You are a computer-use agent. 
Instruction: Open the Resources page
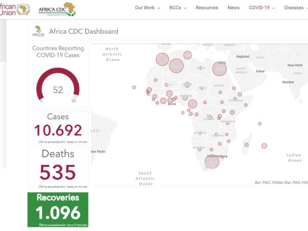pos(207,8)
